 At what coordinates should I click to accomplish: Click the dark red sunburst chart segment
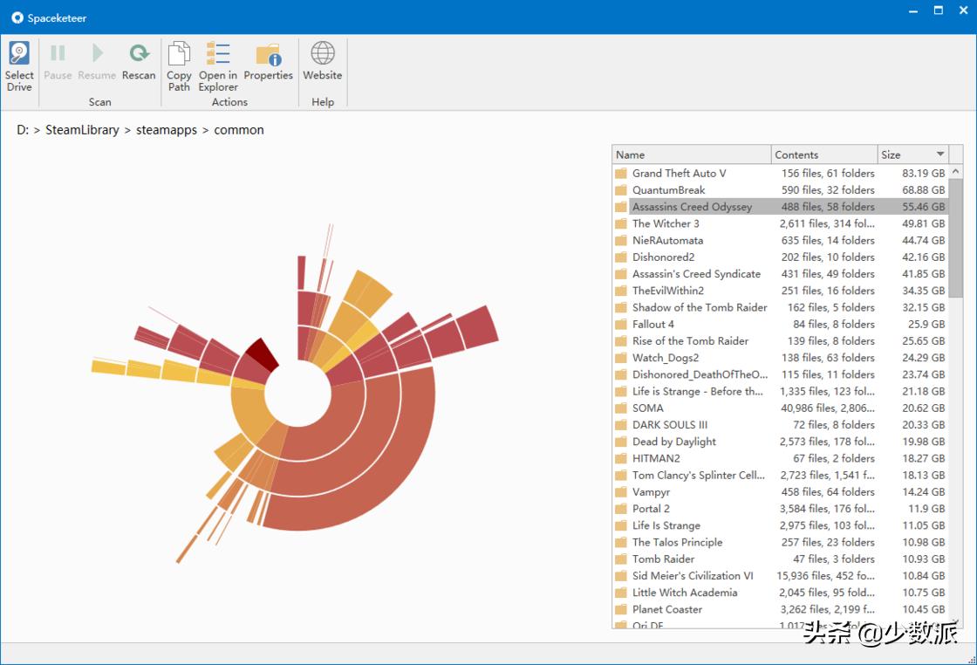click(x=261, y=355)
